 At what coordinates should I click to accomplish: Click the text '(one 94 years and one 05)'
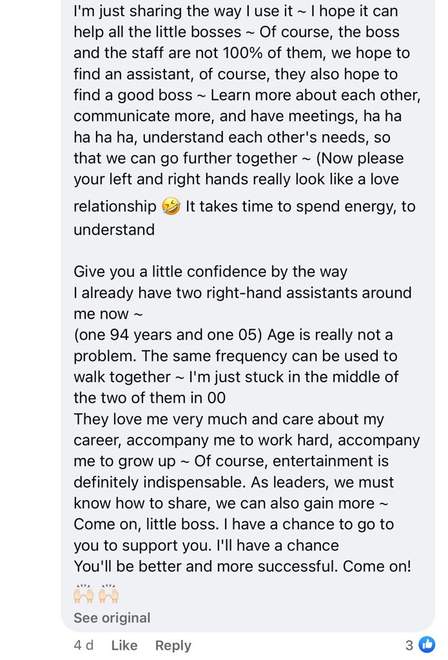[x=168, y=335]
